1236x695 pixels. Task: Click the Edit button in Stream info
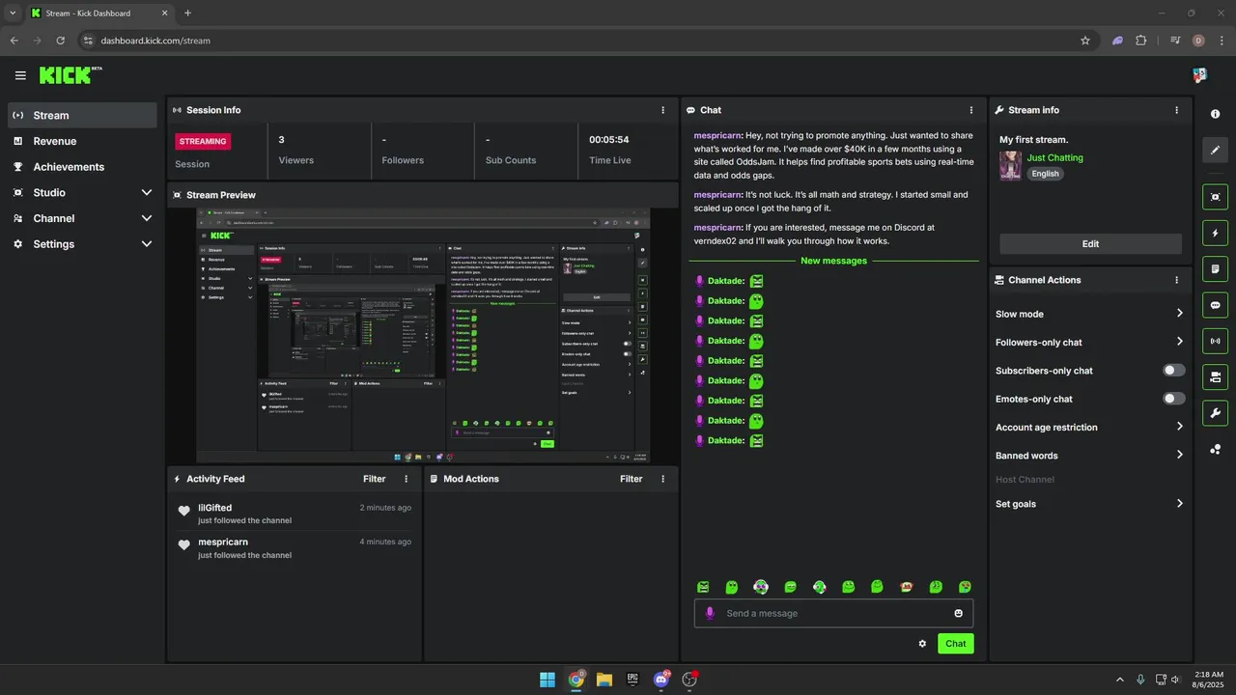point(1090,244)
